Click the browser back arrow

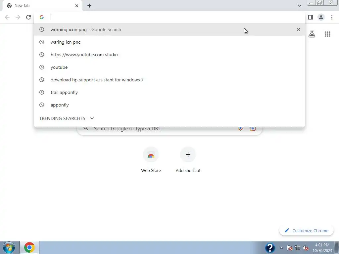click(7, 17)
